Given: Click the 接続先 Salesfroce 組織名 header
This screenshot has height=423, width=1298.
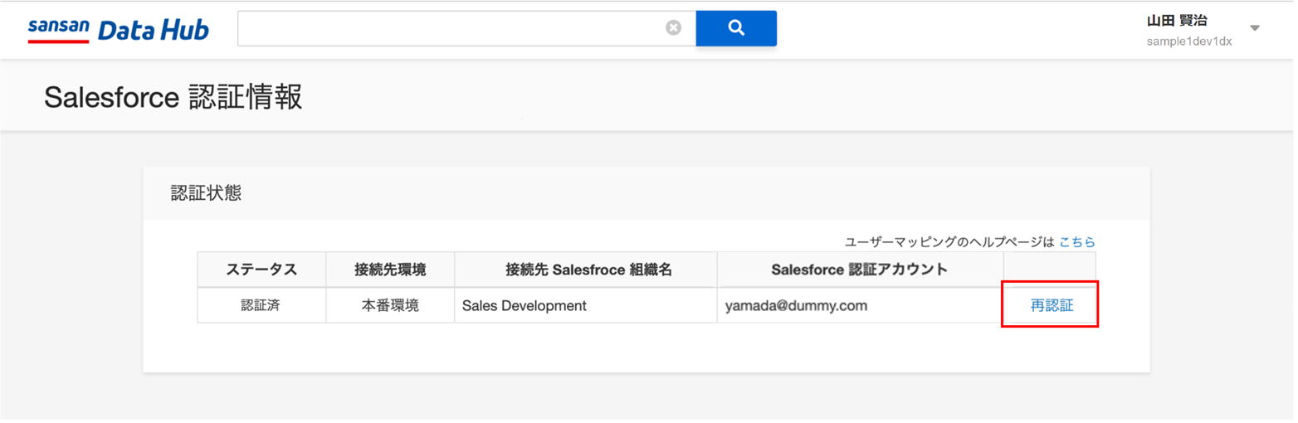Looking at the screenshot, I should [586, 270].
